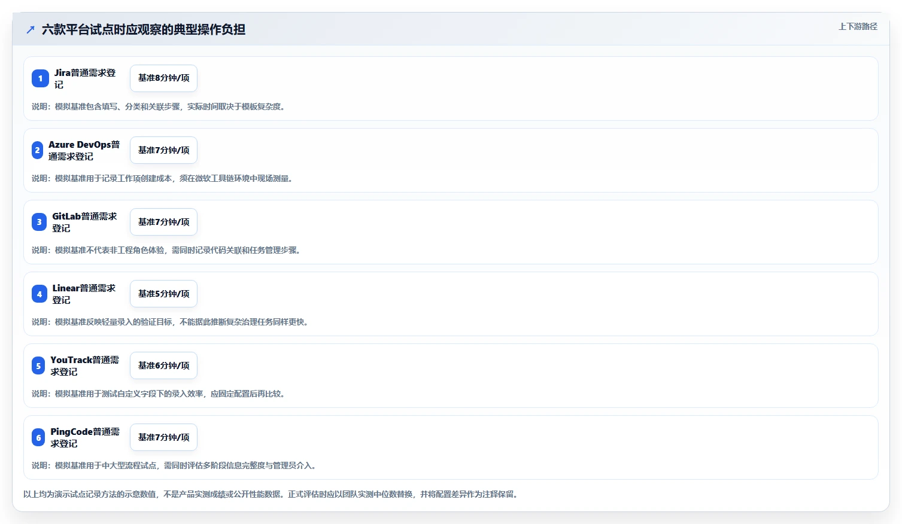Click the Jira note about 模板复杂度
902x524 pixels.
[160, 106]
